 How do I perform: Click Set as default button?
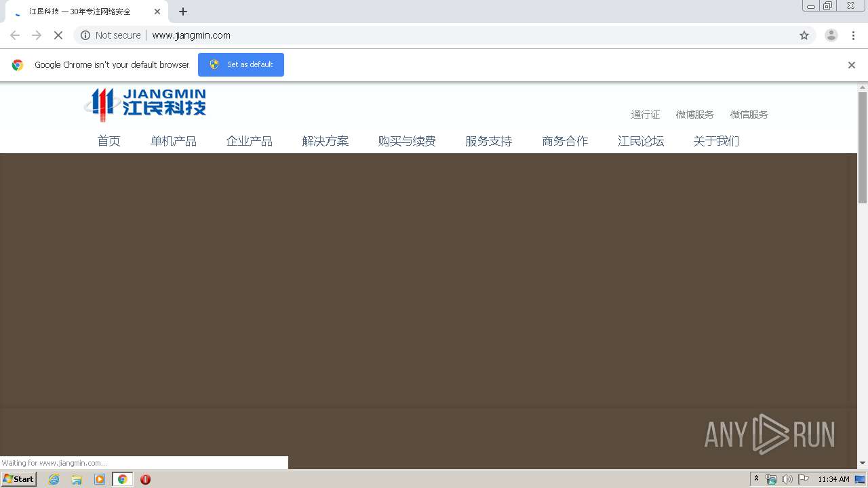tap(241, 64)
